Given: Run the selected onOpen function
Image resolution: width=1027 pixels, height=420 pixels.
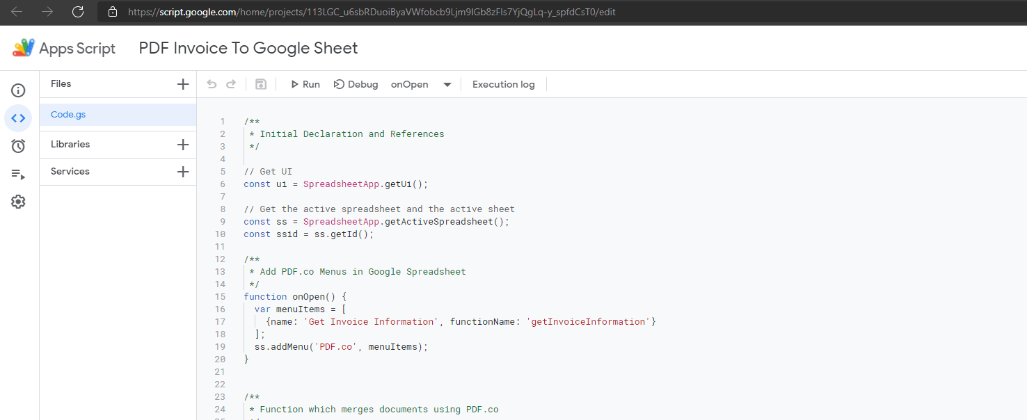Looking at the screenshot, I should pyautogui.click(x=305, y=84).
